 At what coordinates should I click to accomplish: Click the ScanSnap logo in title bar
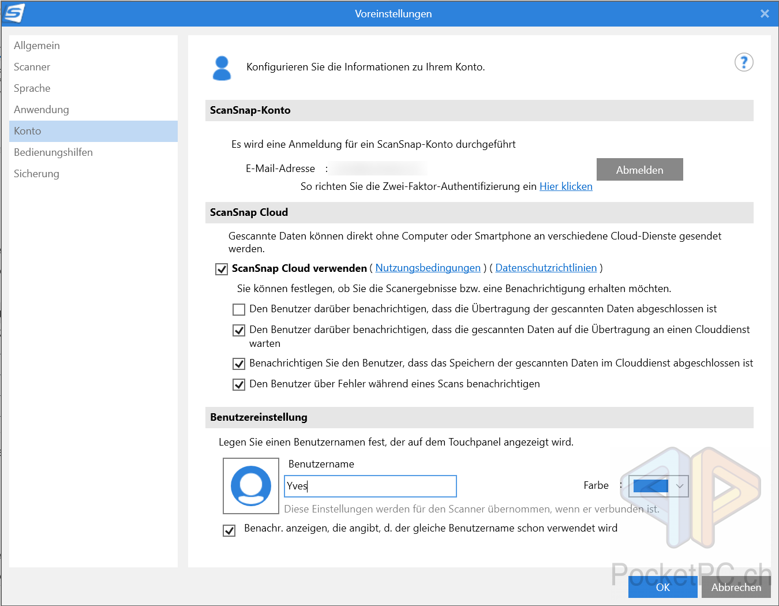[14, 13]
